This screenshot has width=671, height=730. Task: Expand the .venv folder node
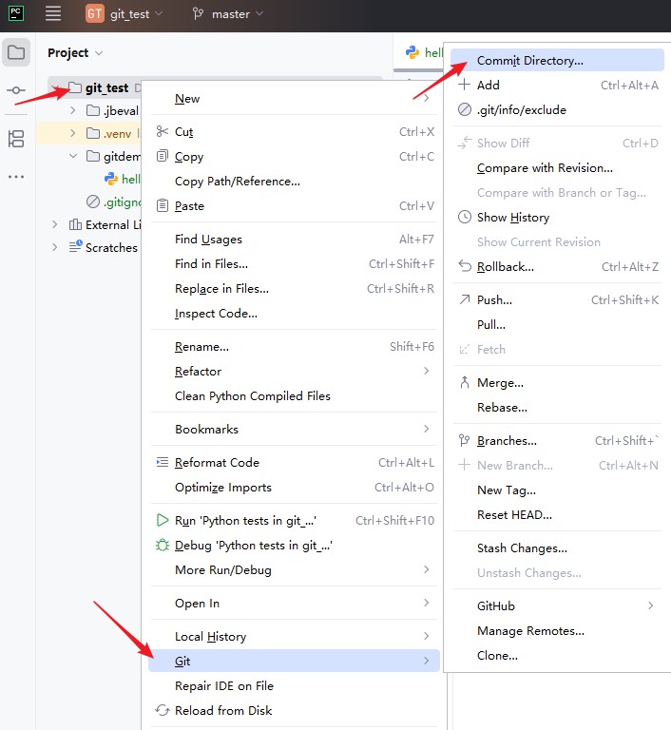[x=72, y=134]
